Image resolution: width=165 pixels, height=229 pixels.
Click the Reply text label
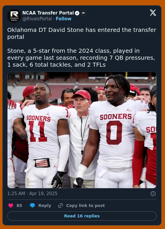[45, 206]
